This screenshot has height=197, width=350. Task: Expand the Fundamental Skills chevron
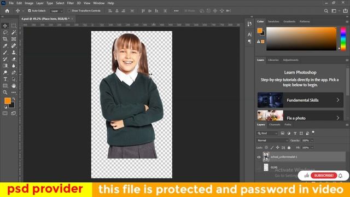338,100
